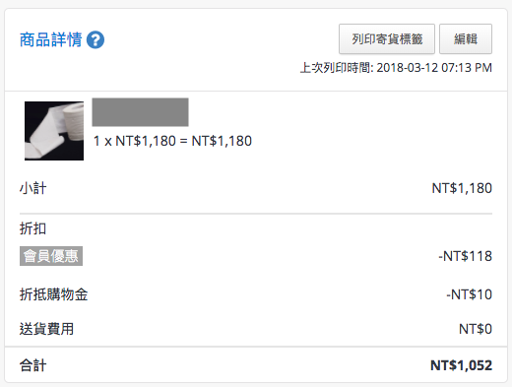Select the 會員優惠 discount tag
Image resolution: width=512 pixels, height=387 pixels.
click(x=51, y=256)
